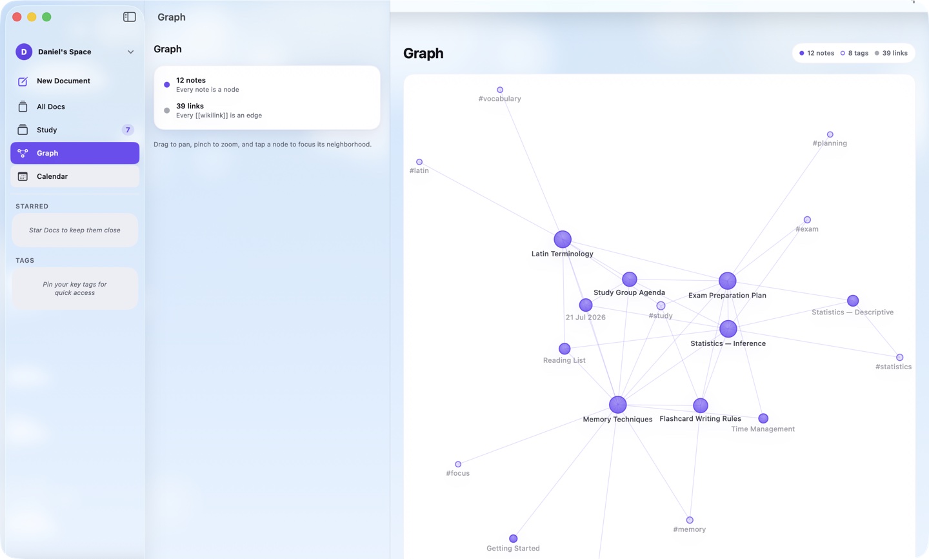Click the 39 links legend item
The image size is (929, 559).
coord(891,53)
